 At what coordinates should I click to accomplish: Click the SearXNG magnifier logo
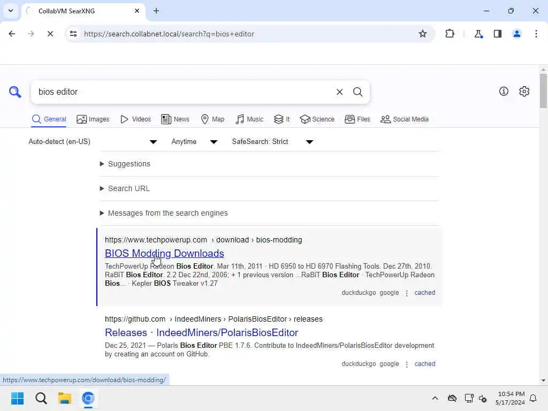coord(15,92)
